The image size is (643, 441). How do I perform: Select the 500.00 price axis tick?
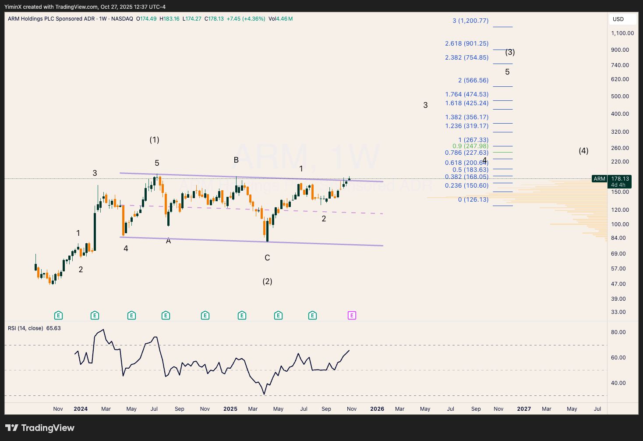[x=620, y=96]
